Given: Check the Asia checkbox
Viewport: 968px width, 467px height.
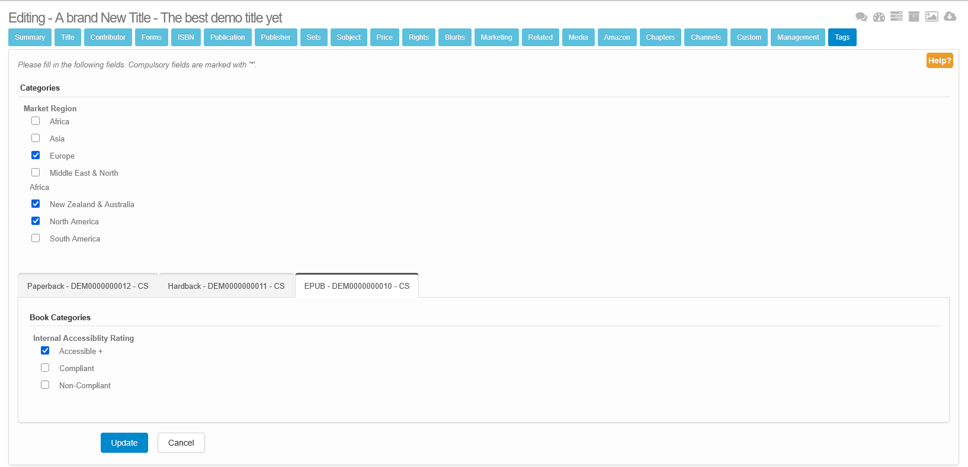Looking at the screenshot, I should click(x=36, y=138).
